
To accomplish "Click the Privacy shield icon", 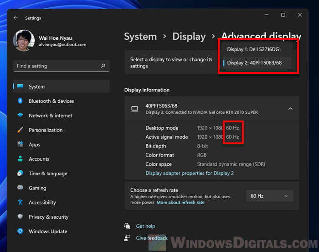I will pos(20,216).
